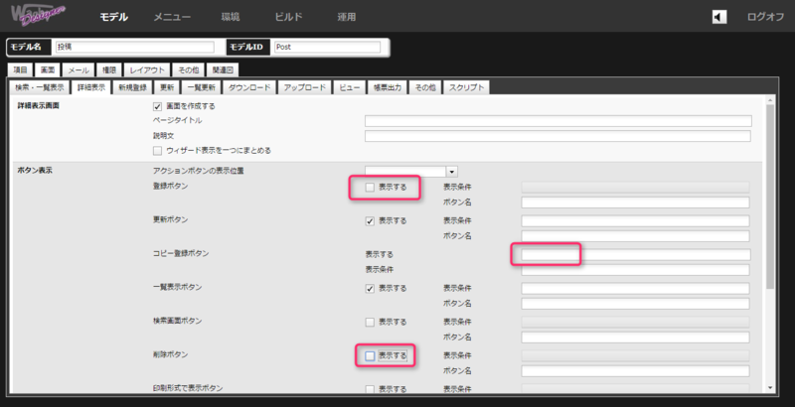Image resolution: width=795 pixels, height=407 pixels.
Task: Click 更新ボタン's 表示条件 input field
Action: pyautogui.click(x=635, y=221)
